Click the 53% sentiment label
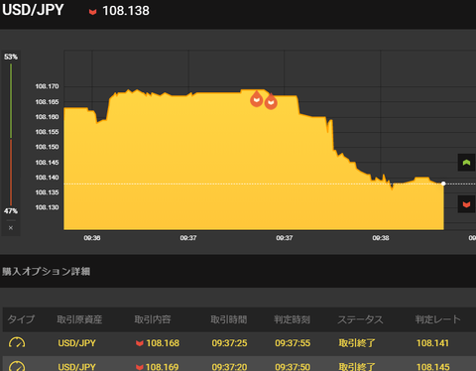Viewport: 476px width, 371px height. [x=11, y=57]
